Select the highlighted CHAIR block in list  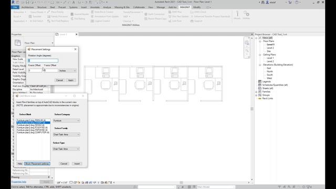33,122
